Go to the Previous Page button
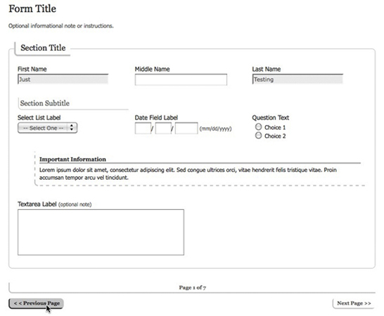Viewport: 384px width, 316px height. (x=36, y=303)
